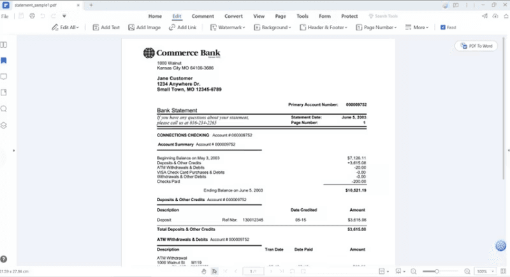Image resolution: width=510 pixels, height=277 pixels.
Task: Click the Undo arrow icon
Action: click(x=43, y=16)
